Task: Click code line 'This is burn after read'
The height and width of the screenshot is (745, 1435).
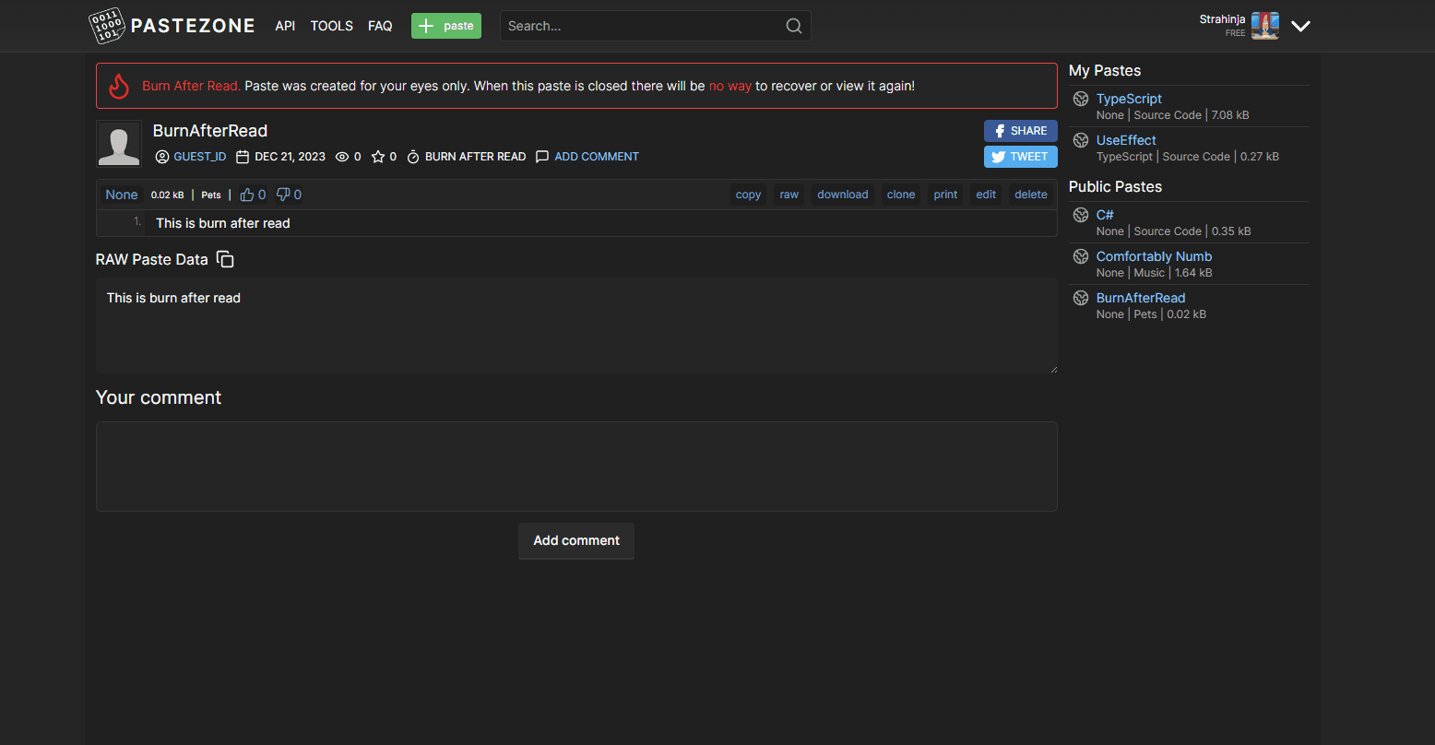Action: (x=223, y=223)
